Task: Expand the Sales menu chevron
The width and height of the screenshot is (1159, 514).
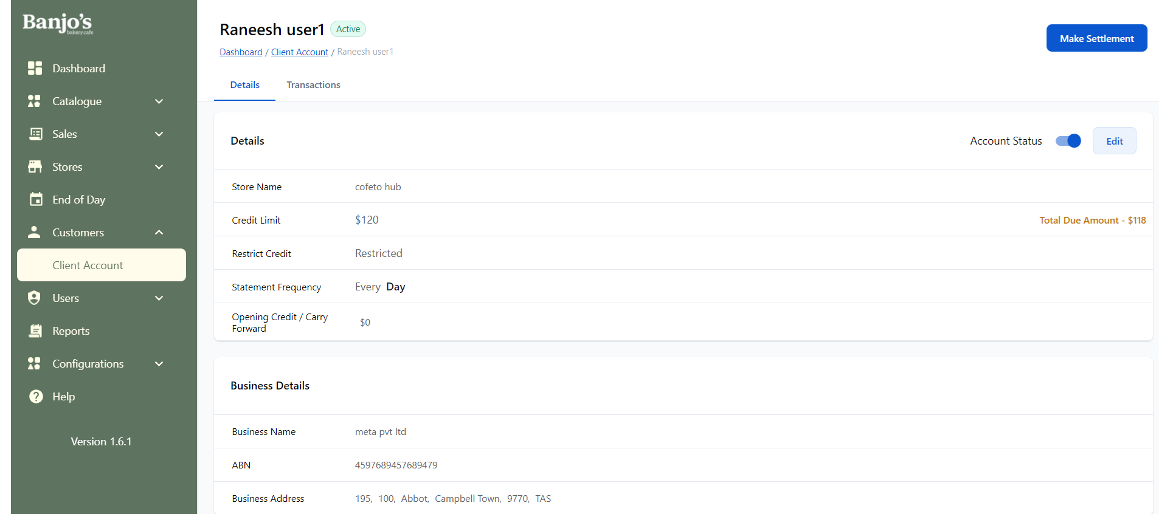Action: click(159, 134)
